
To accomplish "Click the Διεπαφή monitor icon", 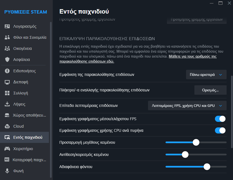I will [x=7, y=82].
